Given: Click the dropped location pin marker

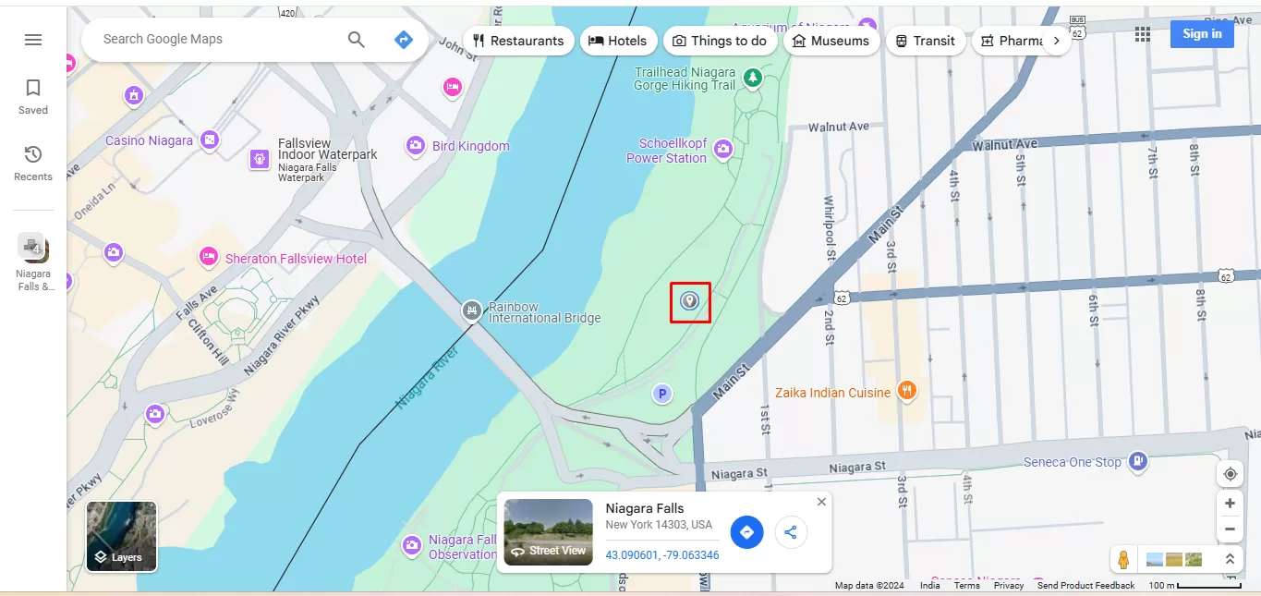Looking at the screenshot, I should [689, 300].
